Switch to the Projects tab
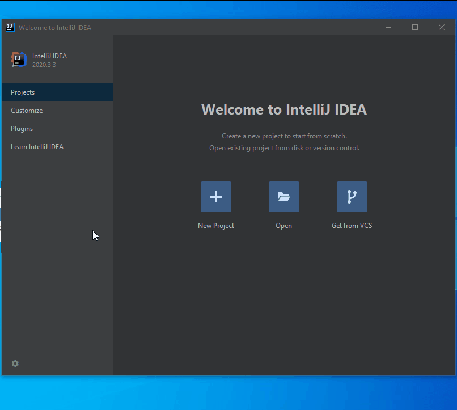 pos(23,92)
